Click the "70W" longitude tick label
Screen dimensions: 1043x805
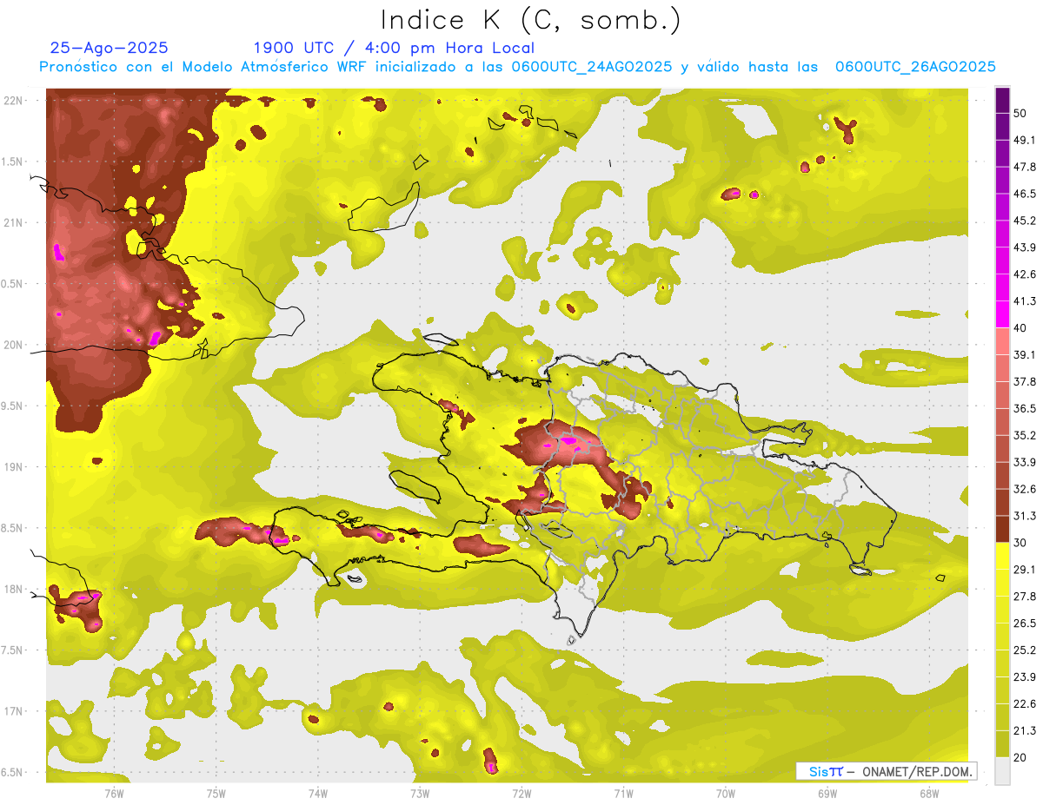pyautogui.click(x=726, y=793)
